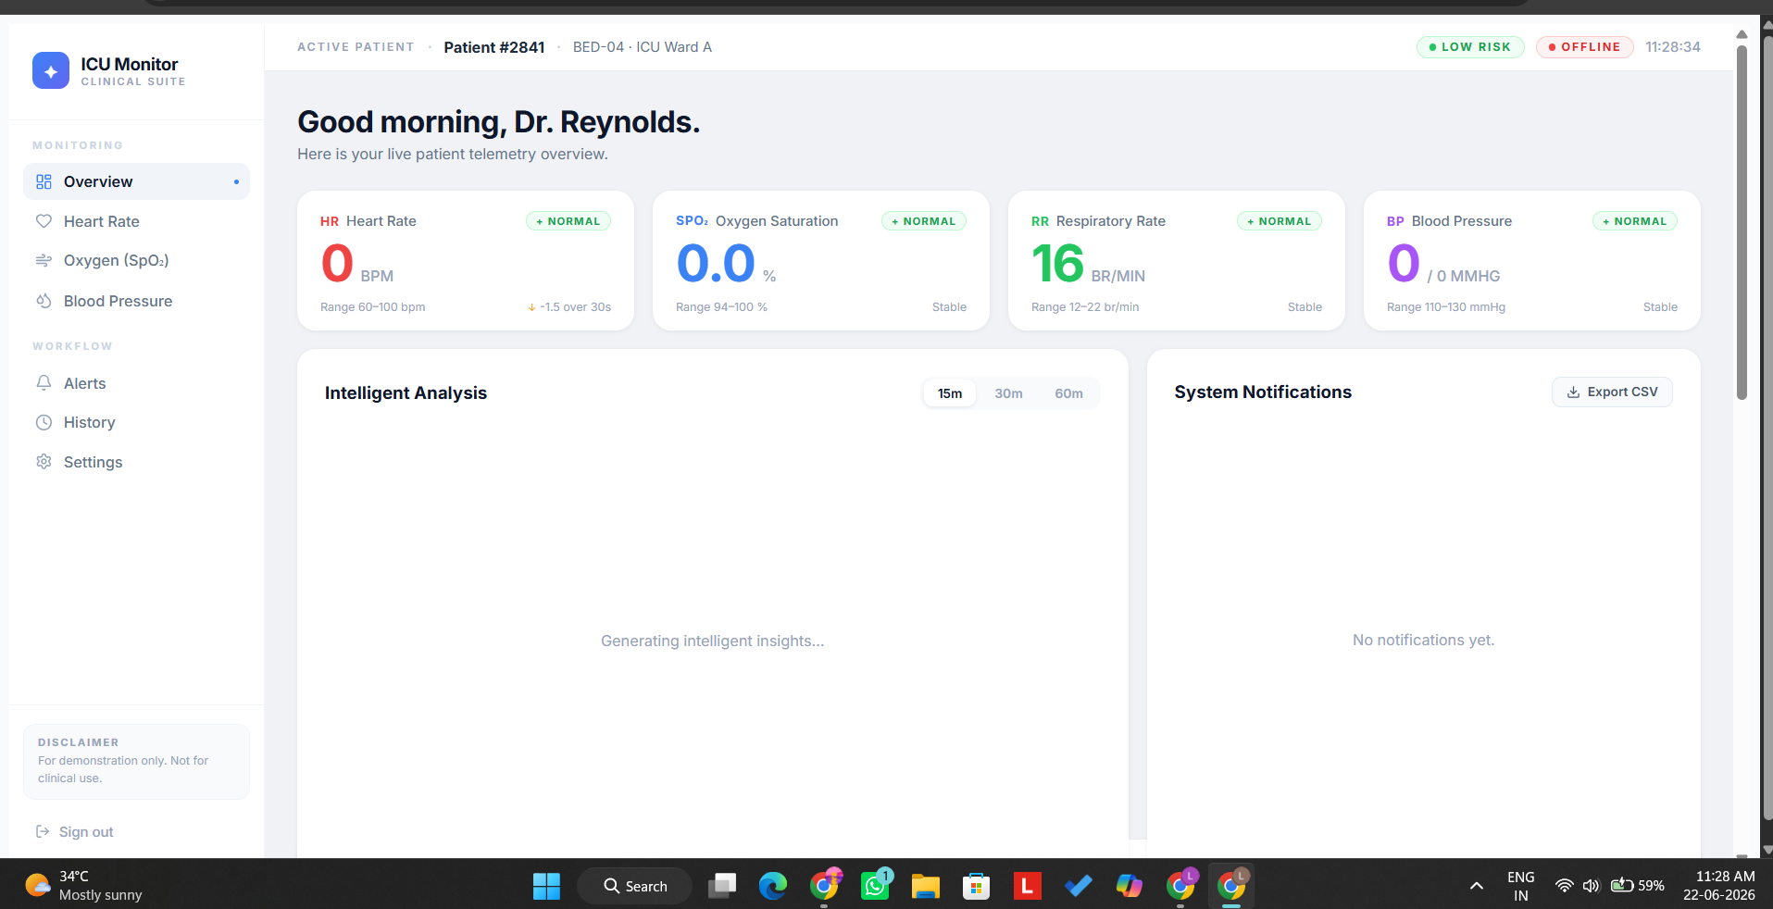The width and height of the screenshot is (1773, 909).
Task: Switch to the 60m time range
Action: (x=1068, y=393)
